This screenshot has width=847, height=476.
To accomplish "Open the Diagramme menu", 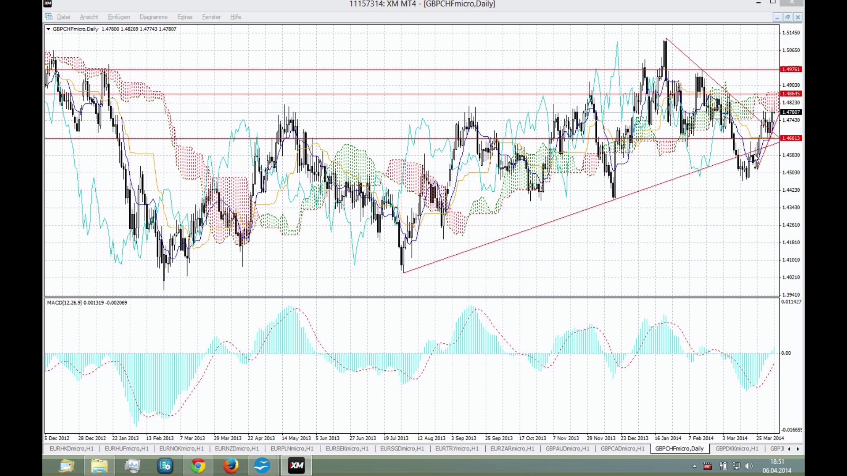I will 154,17.
